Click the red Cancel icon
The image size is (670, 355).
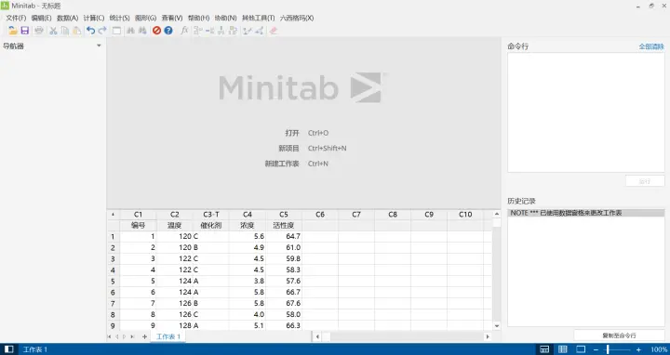pyautogui.click(x=157, y=31)
